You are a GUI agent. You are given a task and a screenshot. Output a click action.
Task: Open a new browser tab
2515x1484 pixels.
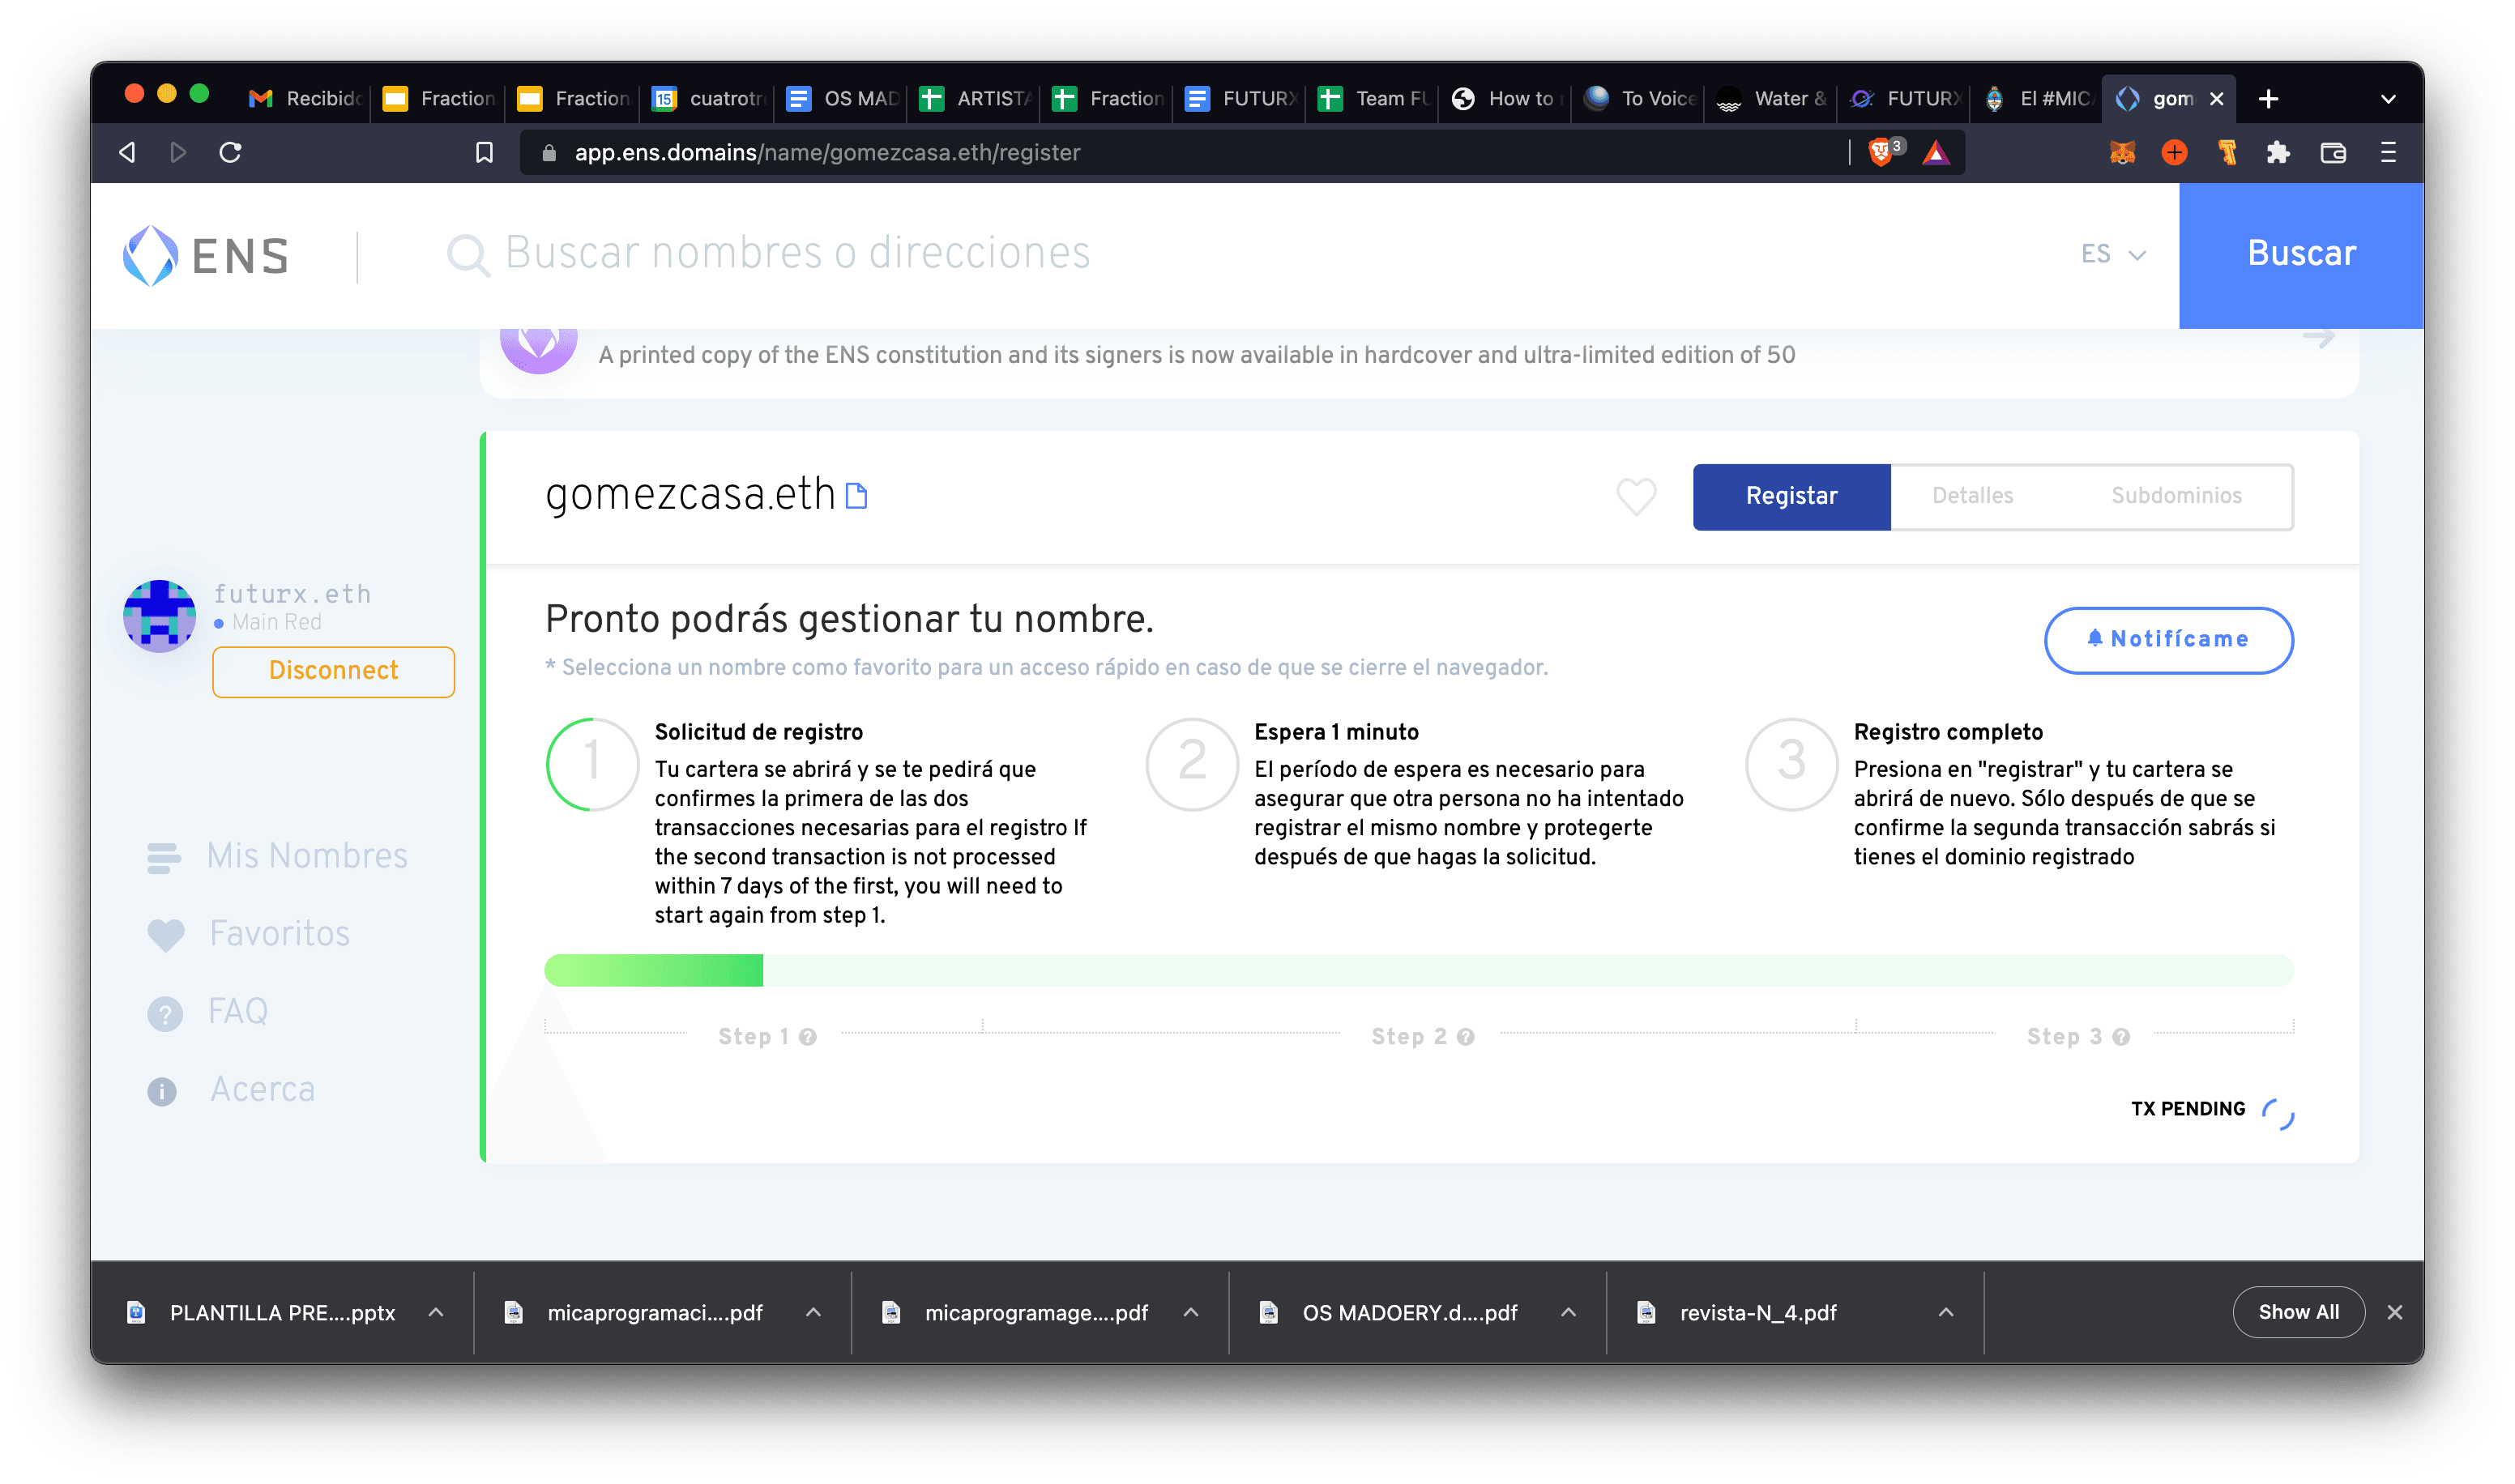[x=2268, y=98]
